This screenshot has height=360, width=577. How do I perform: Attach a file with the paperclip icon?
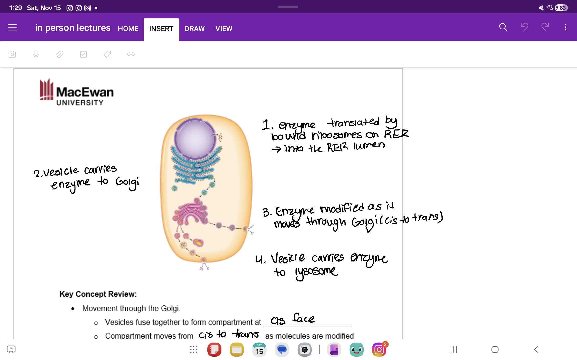pos(59,54)
